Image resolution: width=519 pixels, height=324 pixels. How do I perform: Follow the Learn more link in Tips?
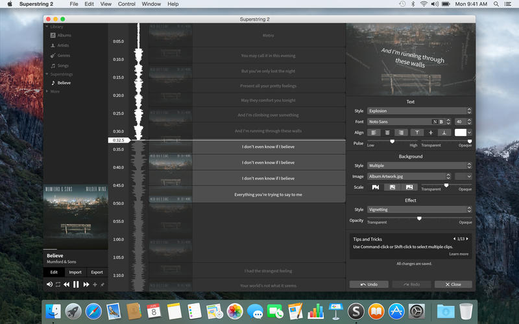(459, 254)
